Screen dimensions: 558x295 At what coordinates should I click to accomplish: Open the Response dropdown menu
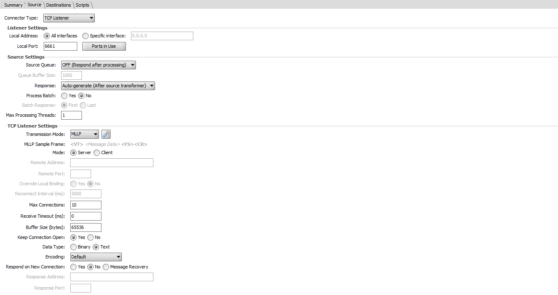tap(108, 86)
